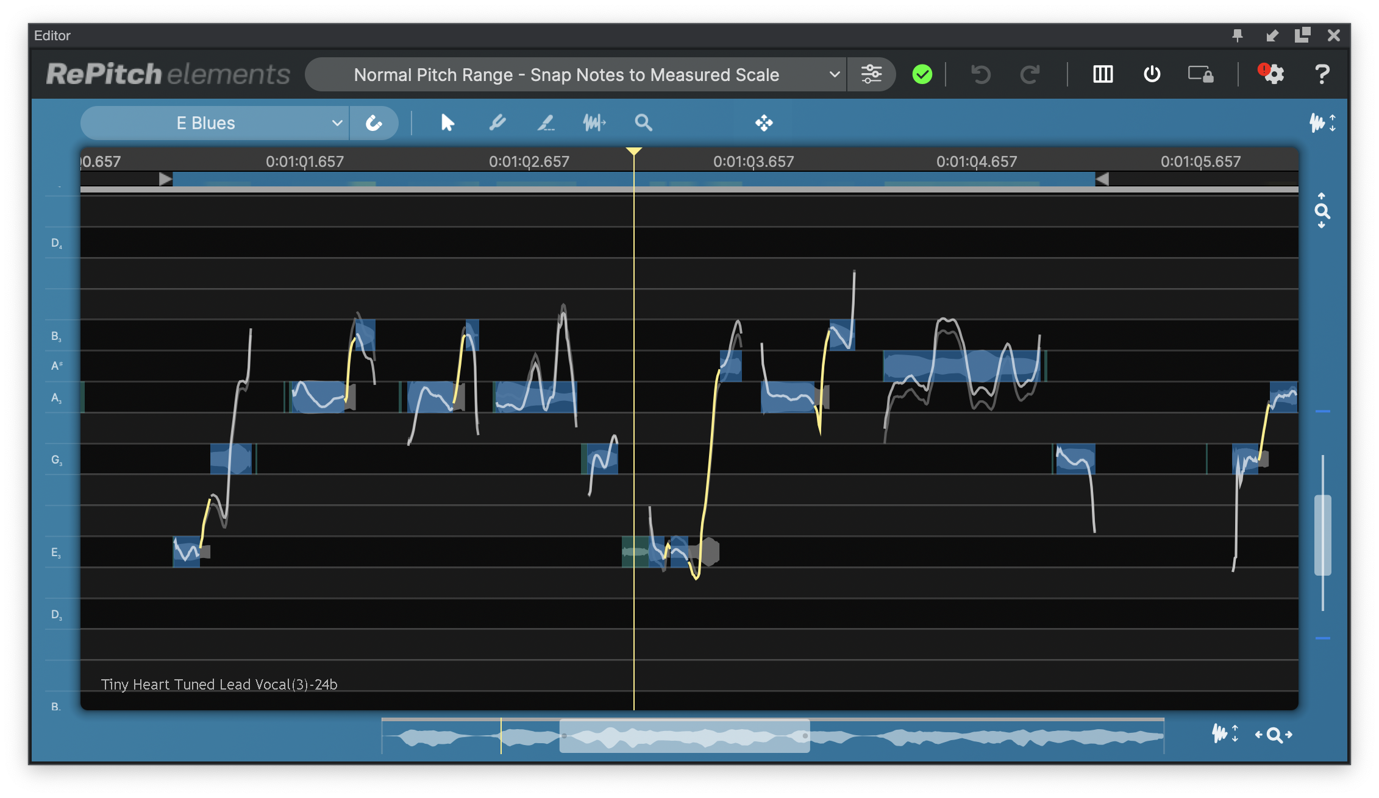Toggle the power bypass button
This screenshot has height=798, width=1379.
click(x=1152, y=74)
